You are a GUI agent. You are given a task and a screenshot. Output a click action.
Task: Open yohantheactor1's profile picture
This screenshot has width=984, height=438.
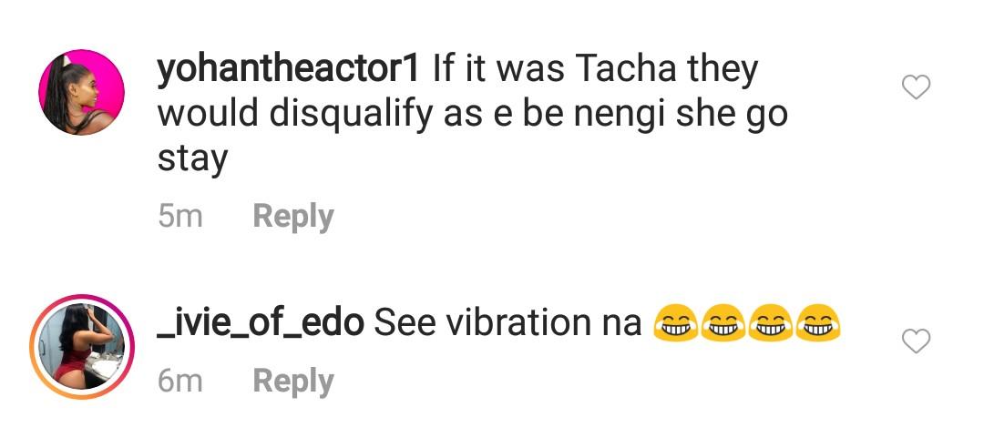click(82, 93)
